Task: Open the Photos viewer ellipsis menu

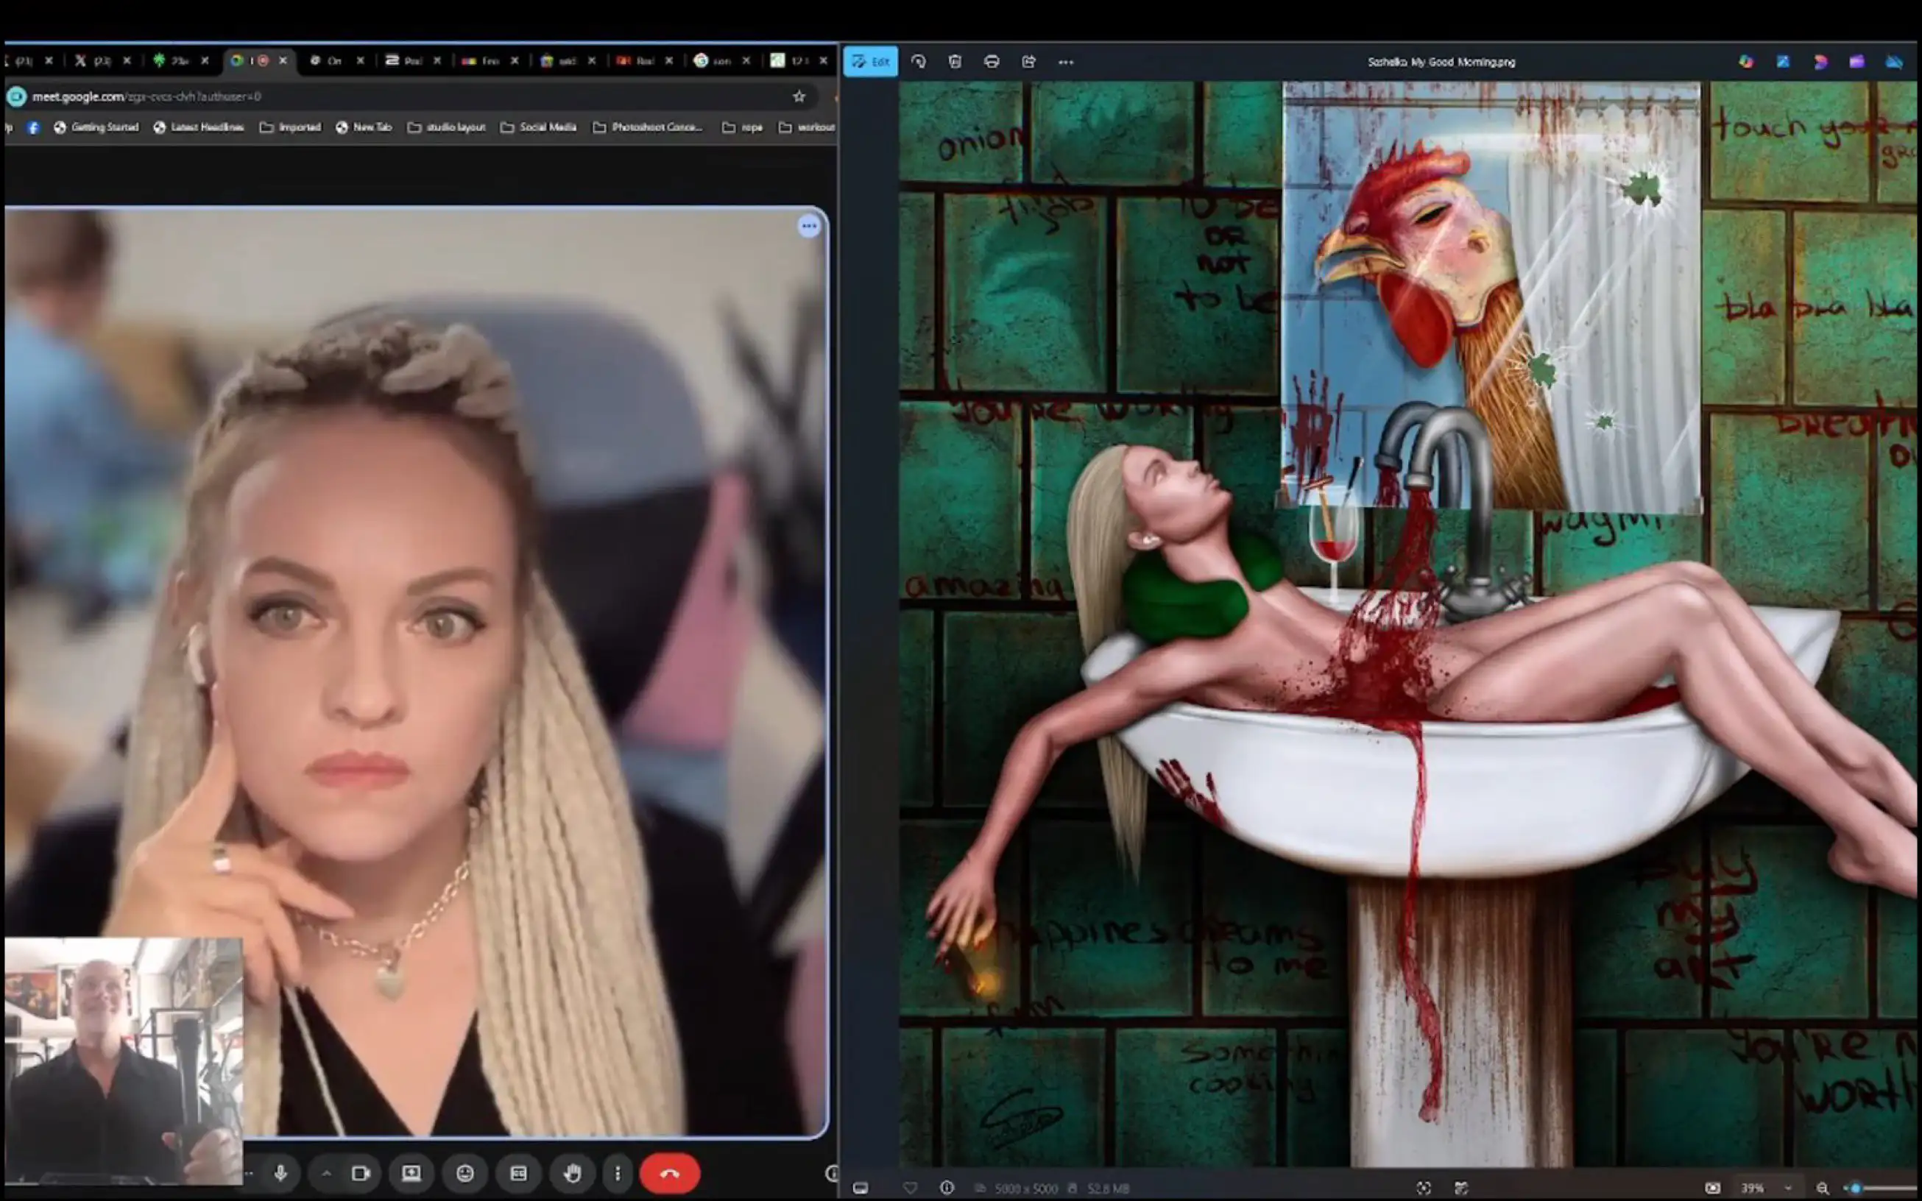Action: coord(1065,61)
